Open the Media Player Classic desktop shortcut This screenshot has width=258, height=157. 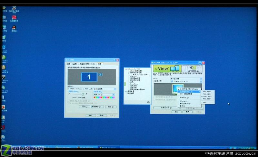(4, 79)
